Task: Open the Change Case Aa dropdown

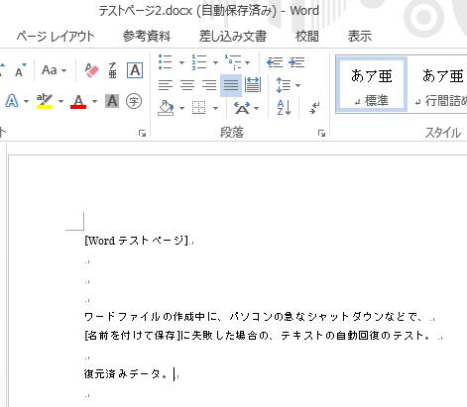Action: 54,70
